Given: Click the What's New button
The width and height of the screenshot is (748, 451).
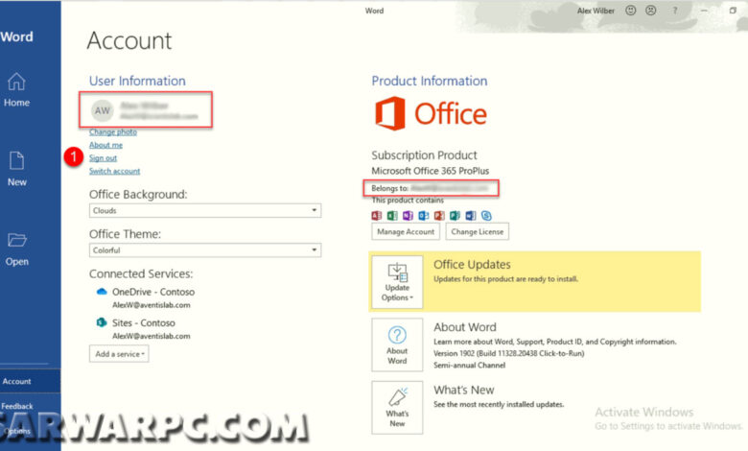Looking at the screenshot, I should pyautogui.click(x=397, y=407).
